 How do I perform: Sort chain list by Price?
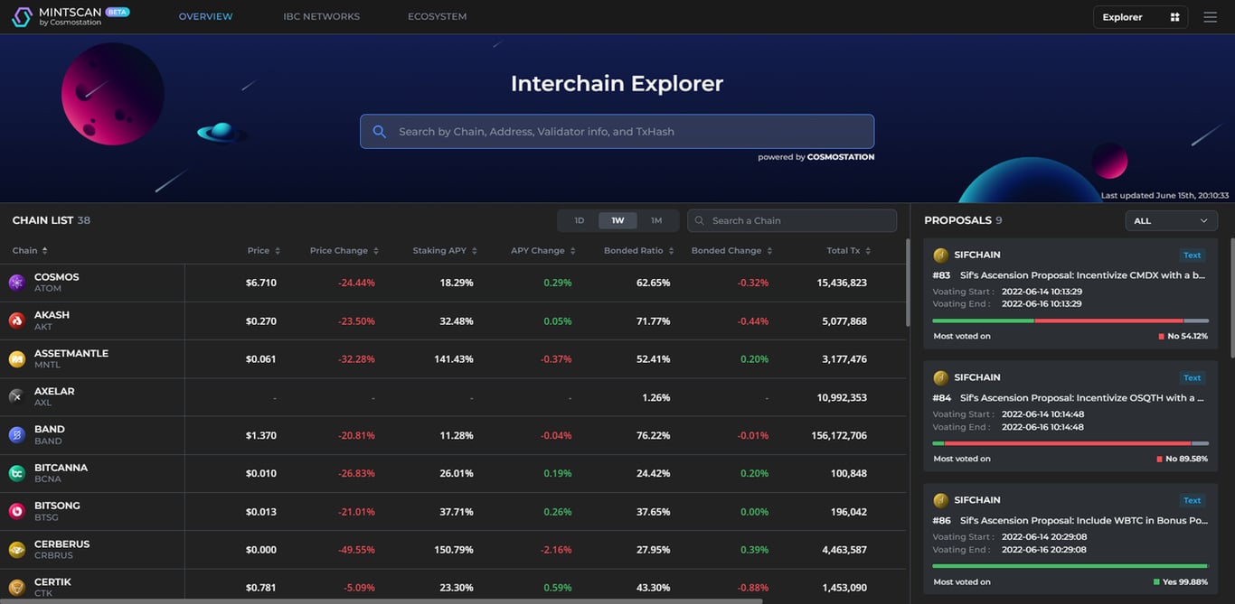pos(264,251)
